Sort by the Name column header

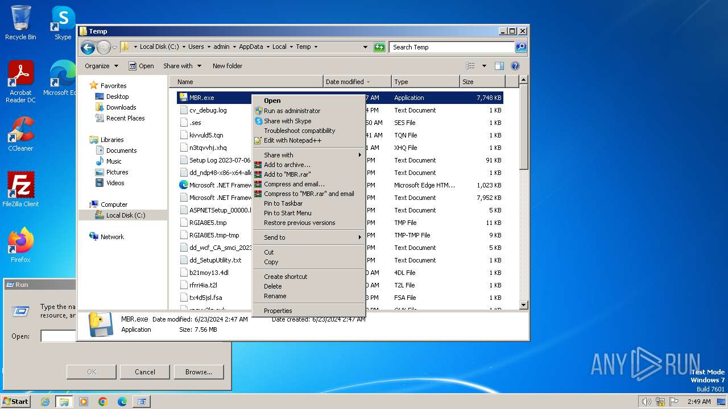246,82
